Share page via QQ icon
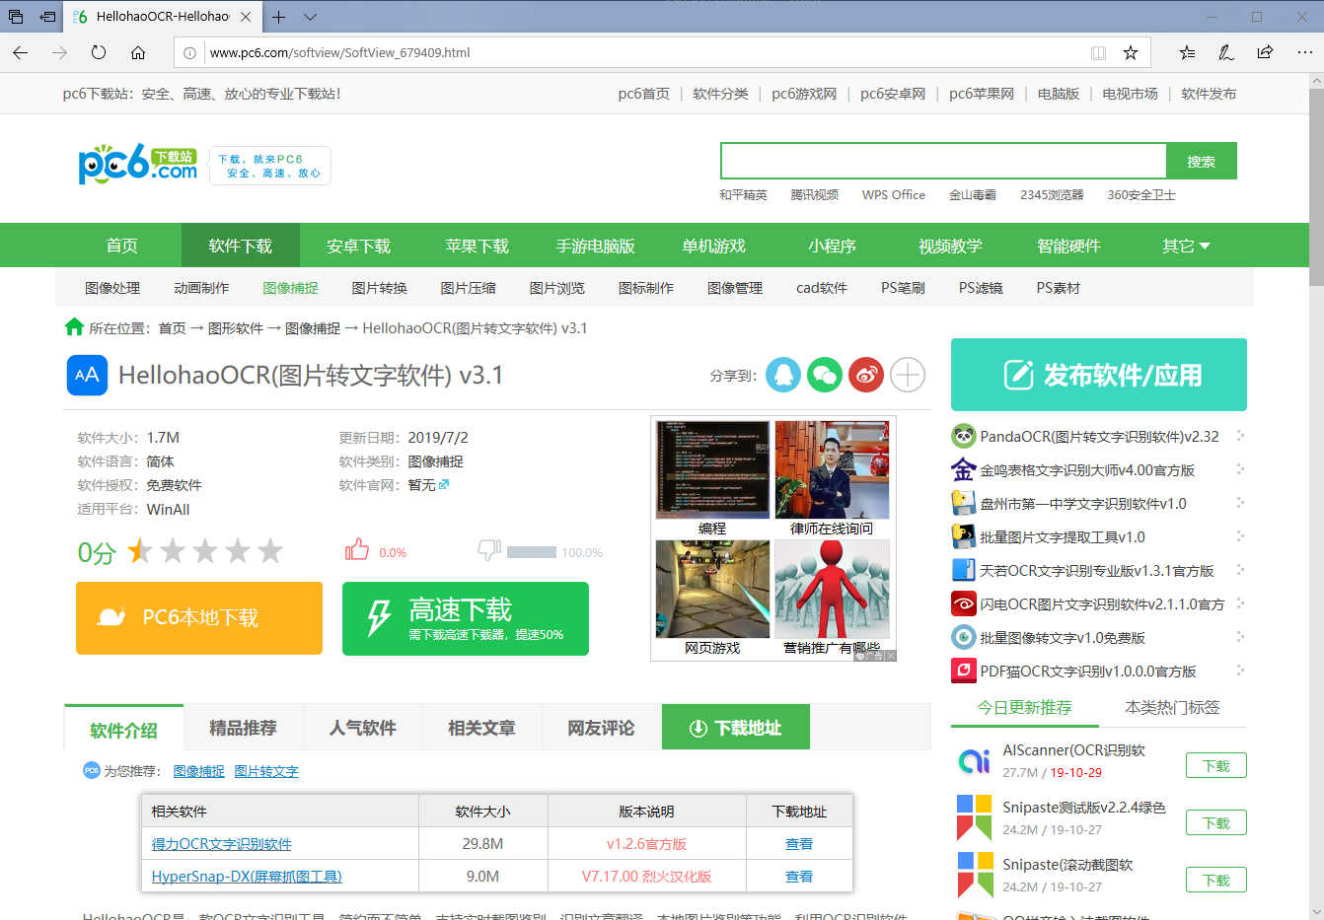 pyautogui.click(x=783, y=375)
